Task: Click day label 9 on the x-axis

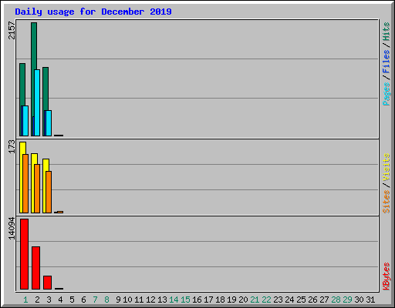Action: tap(118, 300)
